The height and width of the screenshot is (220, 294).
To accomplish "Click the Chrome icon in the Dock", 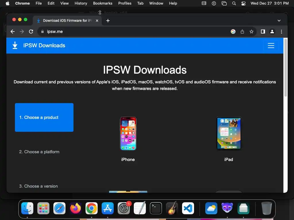I will pyautogui.click(x=92, y=208).
